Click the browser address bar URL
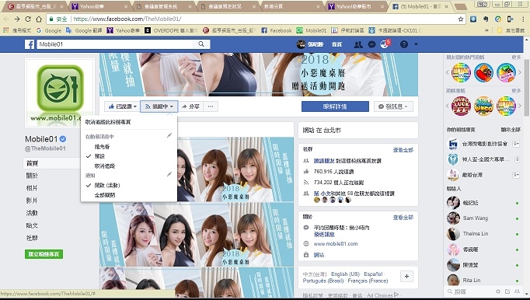530x300 pixels. [x=127, y=19]
